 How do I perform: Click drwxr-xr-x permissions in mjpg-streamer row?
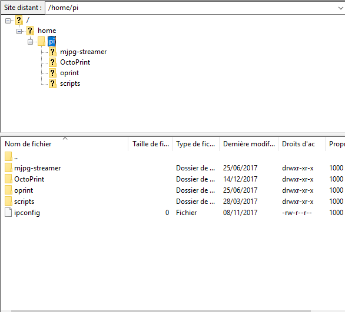tap(297, 168)
